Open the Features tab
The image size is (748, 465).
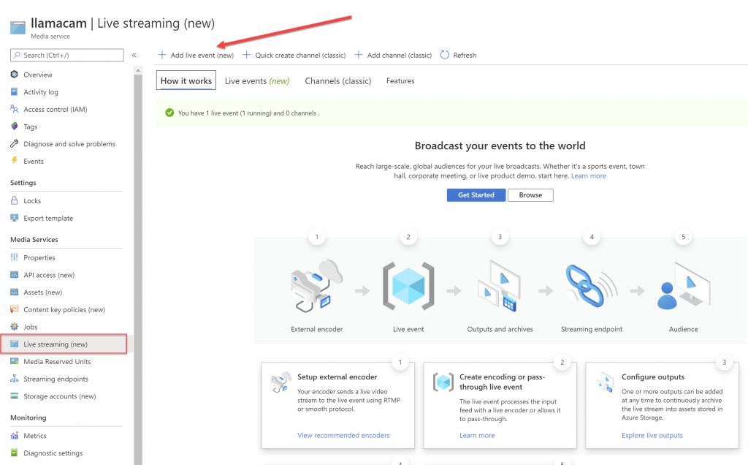pyautogui.click(x=400, y=81)
